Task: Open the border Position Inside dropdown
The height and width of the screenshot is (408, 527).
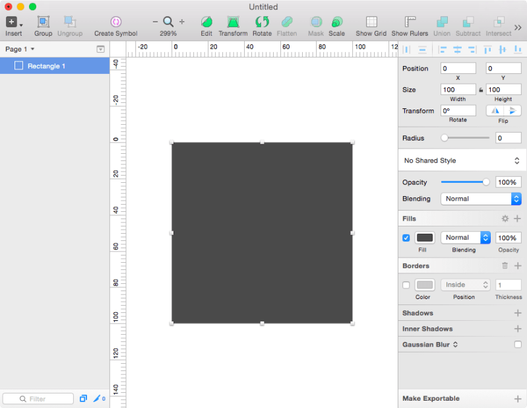Action: tap(466, 285)
